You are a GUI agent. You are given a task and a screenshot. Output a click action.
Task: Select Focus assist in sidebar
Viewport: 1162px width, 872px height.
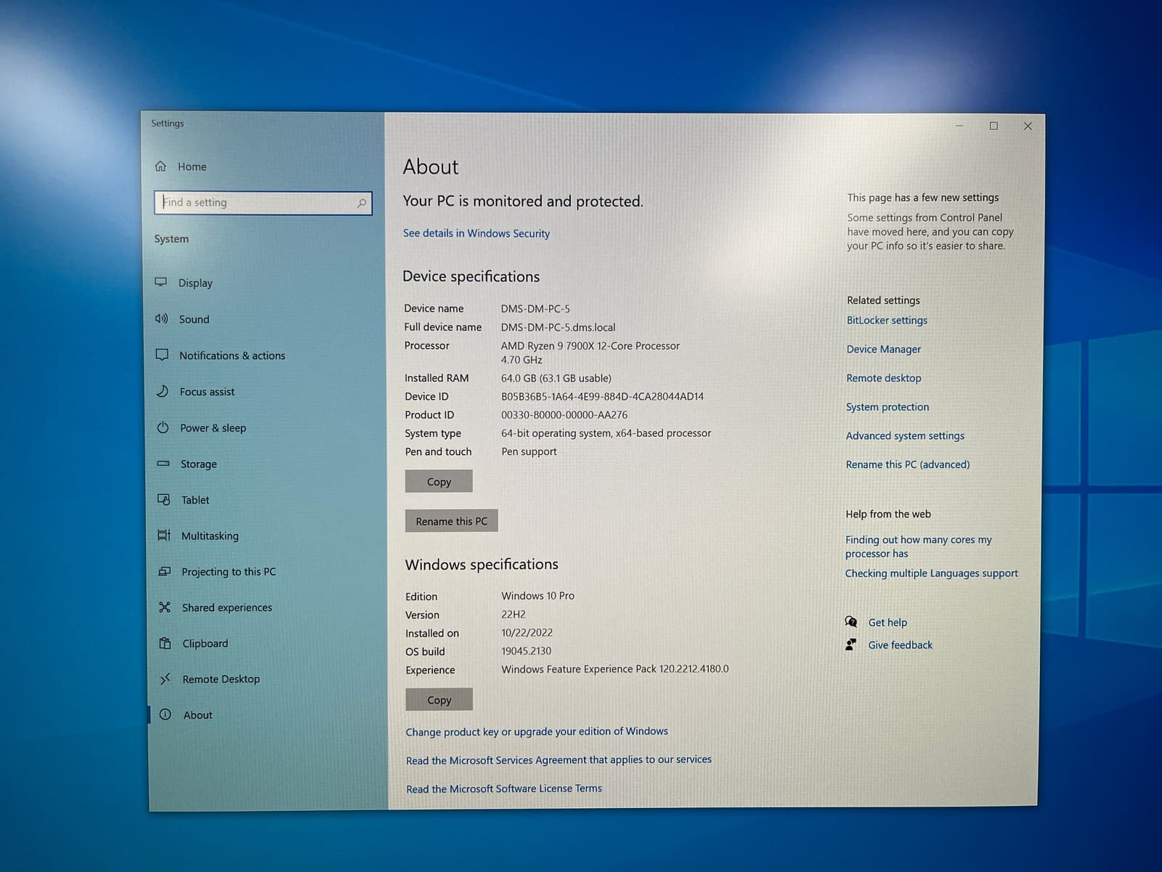click(208, 392)
